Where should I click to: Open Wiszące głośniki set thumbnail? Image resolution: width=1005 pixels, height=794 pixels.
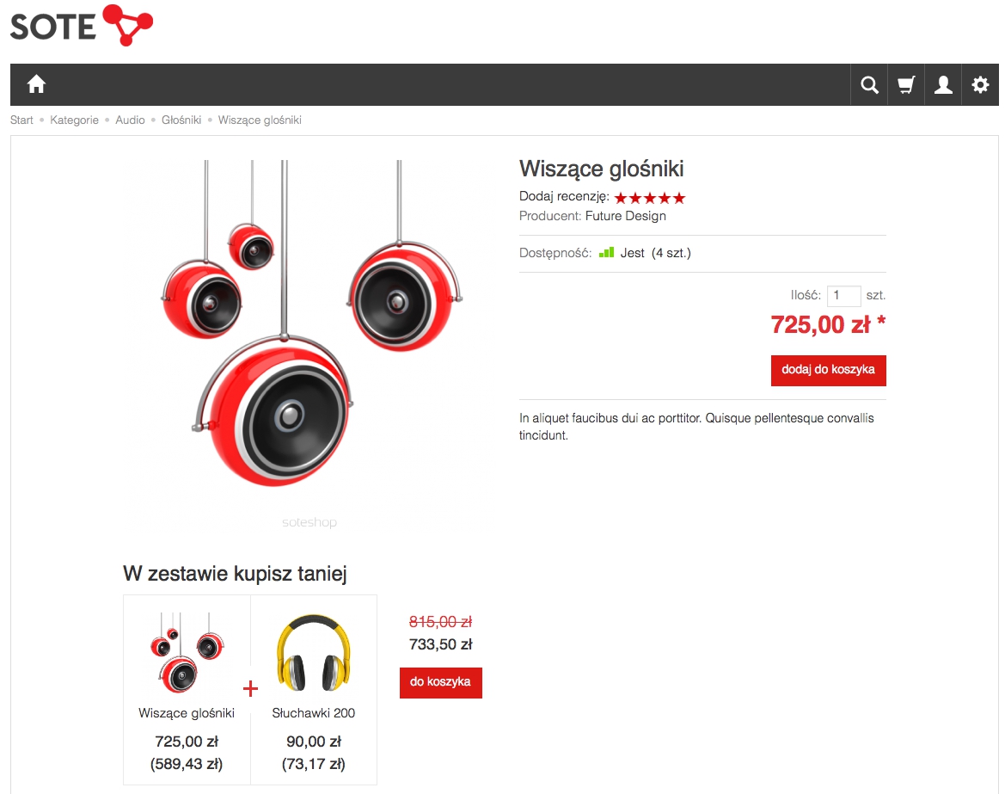tap(187, 653)
